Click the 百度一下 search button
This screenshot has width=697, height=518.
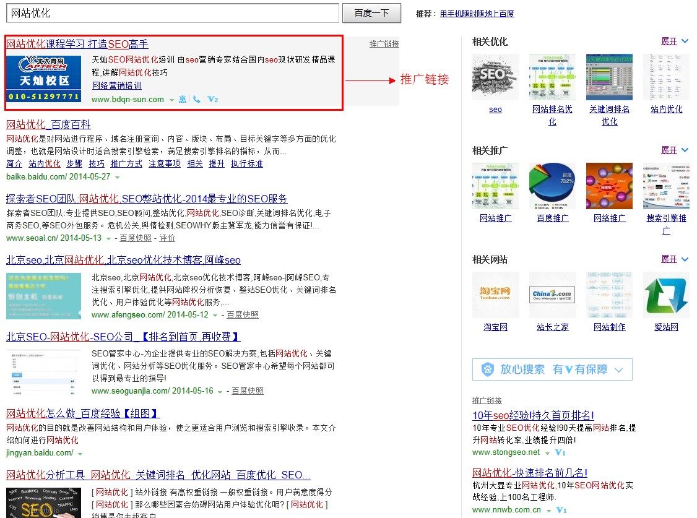point(373,13)
